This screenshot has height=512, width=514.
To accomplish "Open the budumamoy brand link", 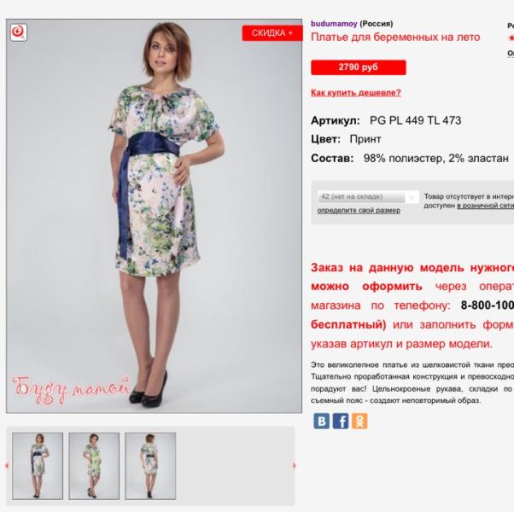I will pos(334,24).
